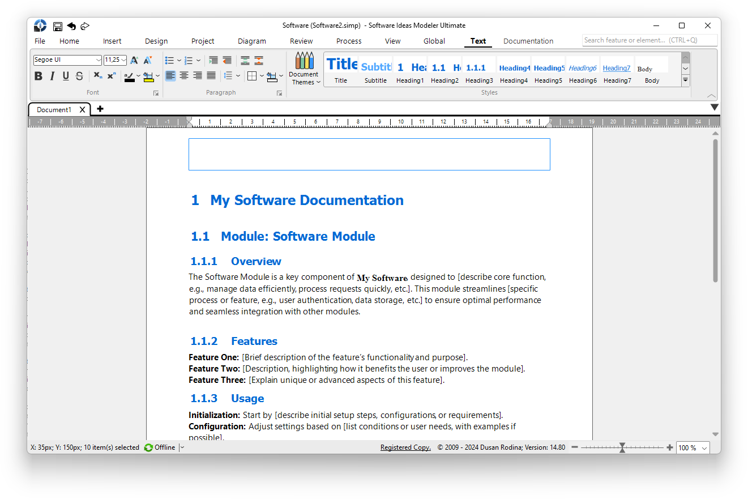The image size is (748, 499).
Task: Click the line spacing icon
Action: (228, 75)
